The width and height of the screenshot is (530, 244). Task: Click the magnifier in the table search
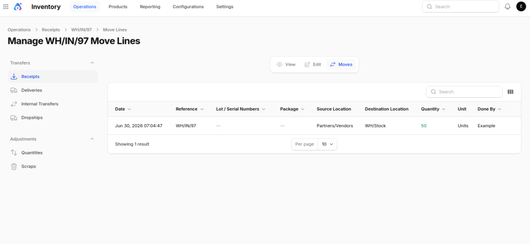click(x=433, y=92)
